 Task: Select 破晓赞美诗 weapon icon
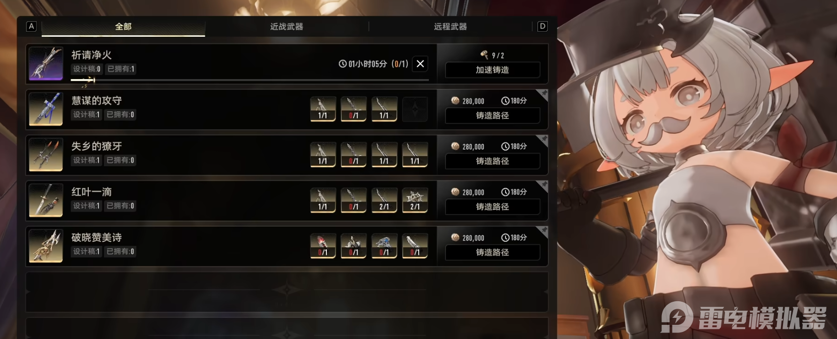click(x=46, y=246)
